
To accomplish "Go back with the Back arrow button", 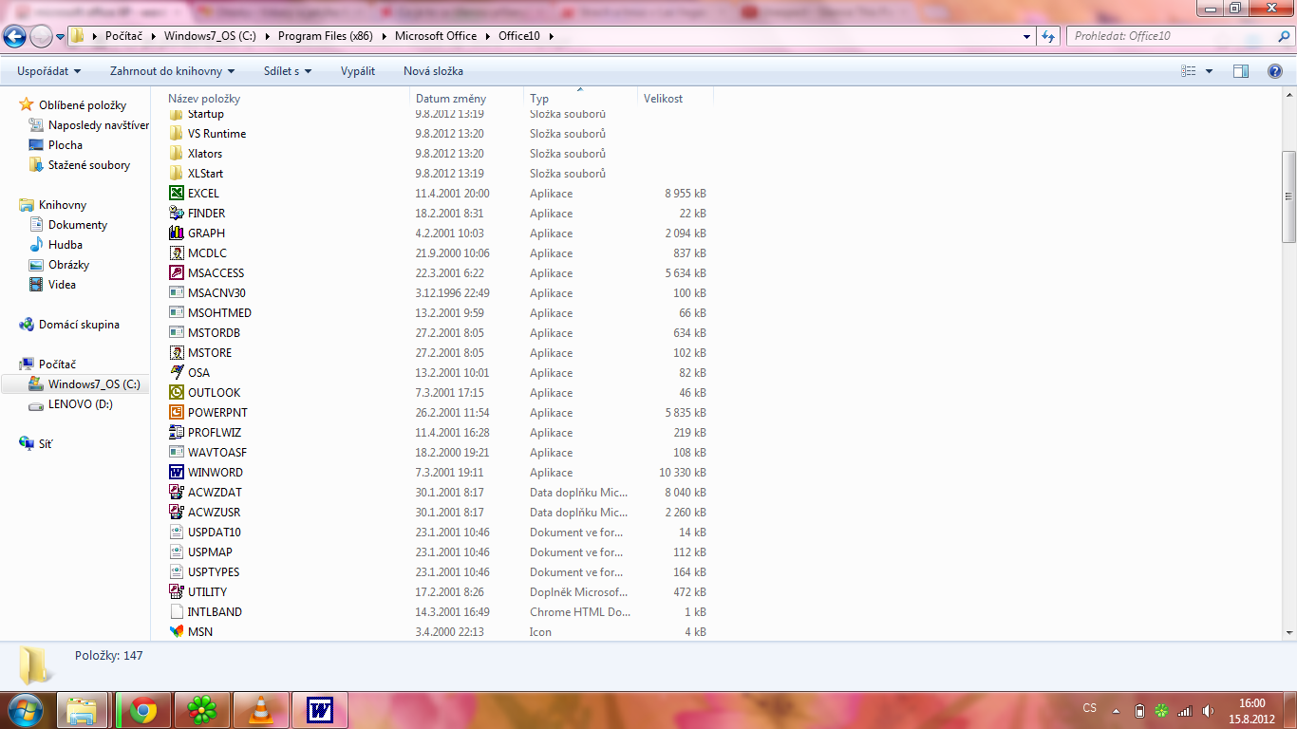I will click(x=14, y=37).
